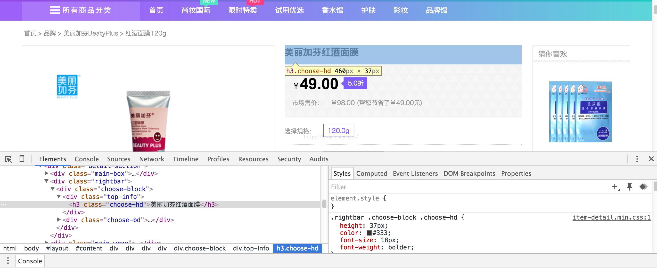Open console drawer three-dot menu
This screenshot has width=657, height=268.
8,261
